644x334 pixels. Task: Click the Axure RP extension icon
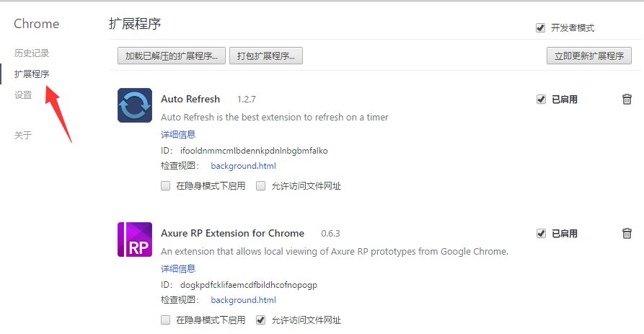135,239
